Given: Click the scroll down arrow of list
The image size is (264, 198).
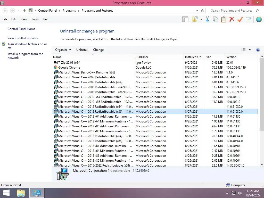Looking at the screenshot, I should [262, 164].
